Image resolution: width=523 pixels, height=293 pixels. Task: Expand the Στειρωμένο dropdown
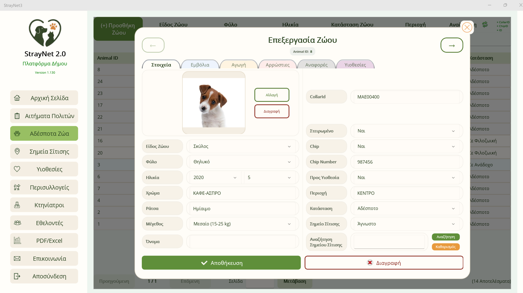406,131
